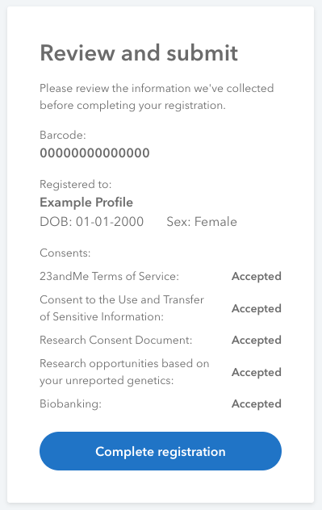
Task: Click the DOB 01-01-2000 text
Action: tap(92, 221)
